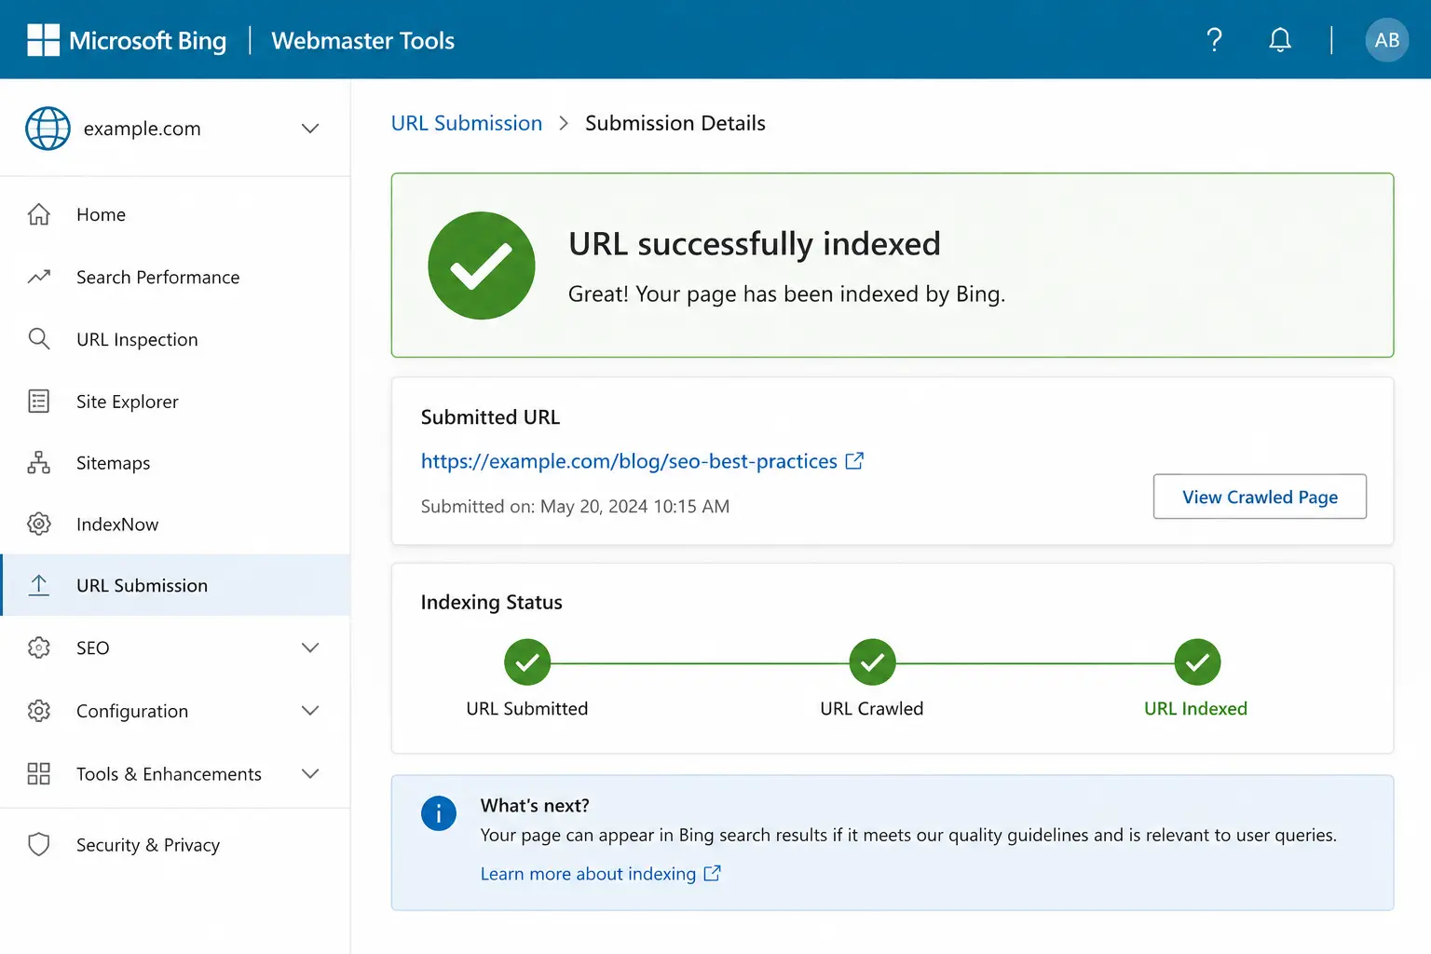Click the breadcrumb chevron separator

point(564,123)
